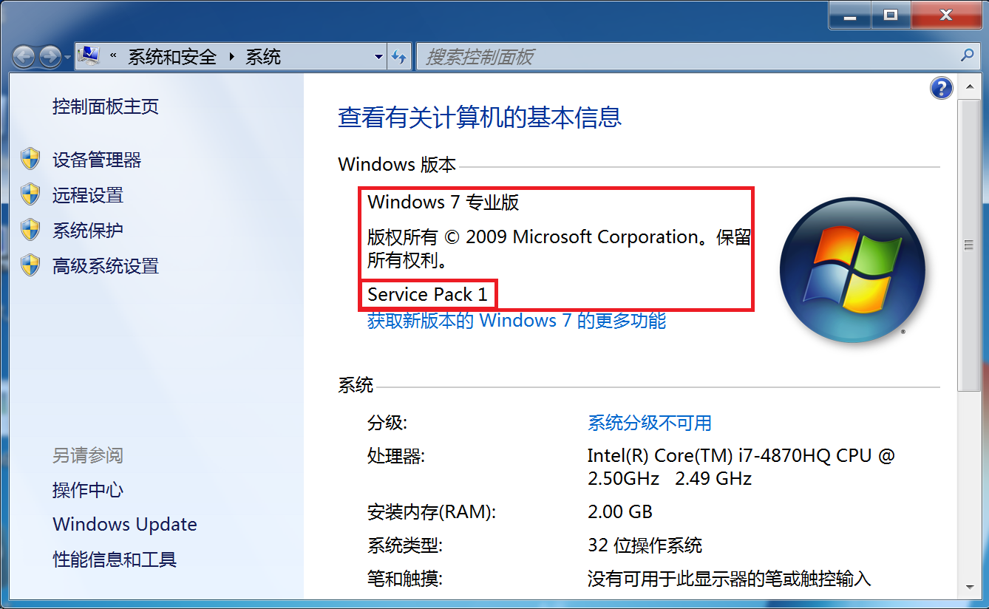Click the refresh button in address bar

pos(399,57)
